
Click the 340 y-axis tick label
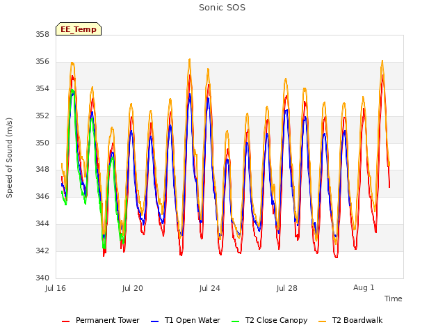[x=42, y=278]
